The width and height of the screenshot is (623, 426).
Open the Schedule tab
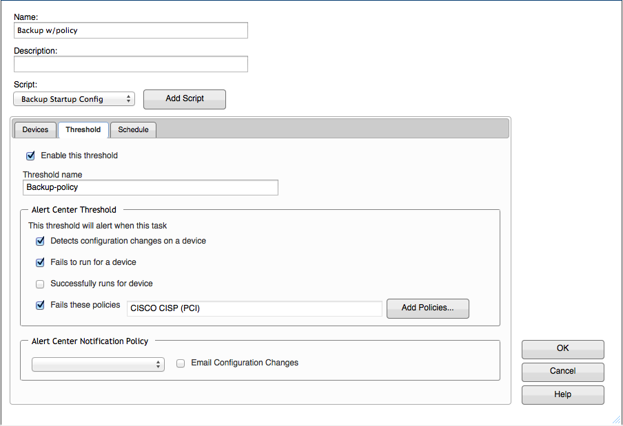coord(133,129)
